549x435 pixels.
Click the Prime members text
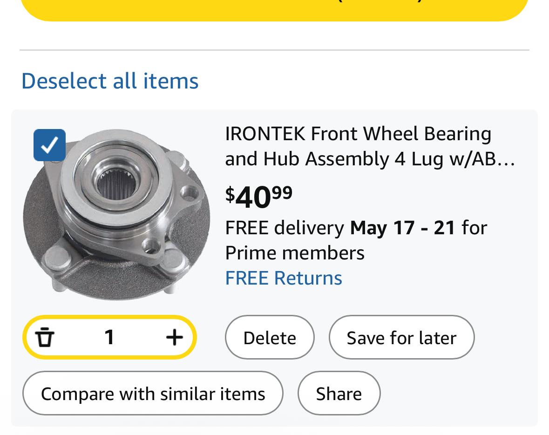tap(294, 253)
